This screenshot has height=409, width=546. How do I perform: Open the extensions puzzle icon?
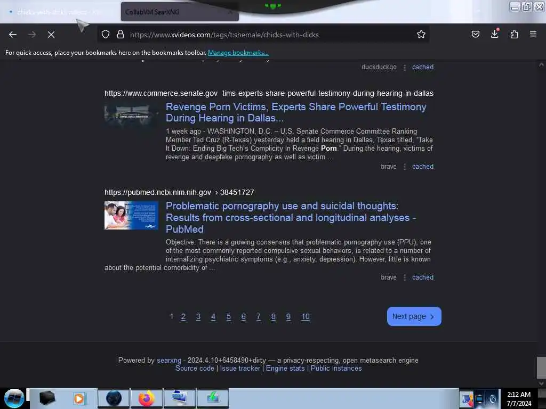pyautogui.click(x=514, y=34)
